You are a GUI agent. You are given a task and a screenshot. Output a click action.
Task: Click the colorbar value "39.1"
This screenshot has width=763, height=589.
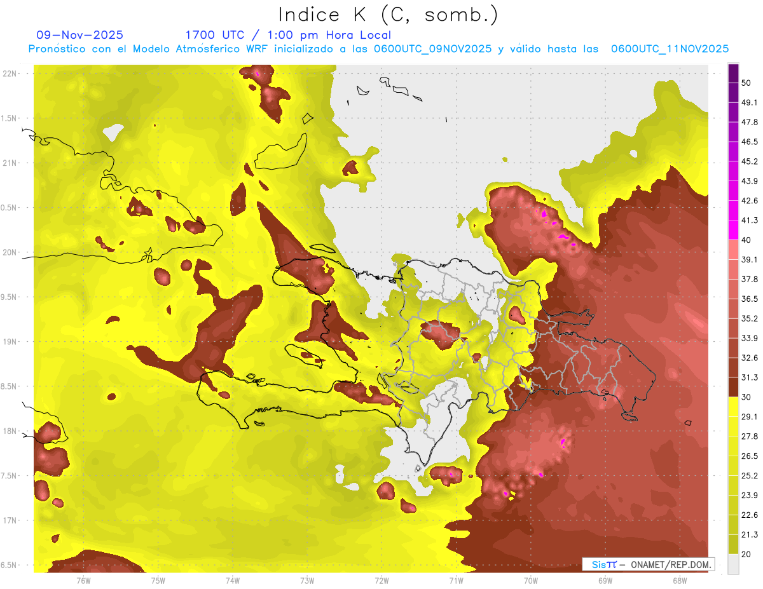click(x=750, y=259)
